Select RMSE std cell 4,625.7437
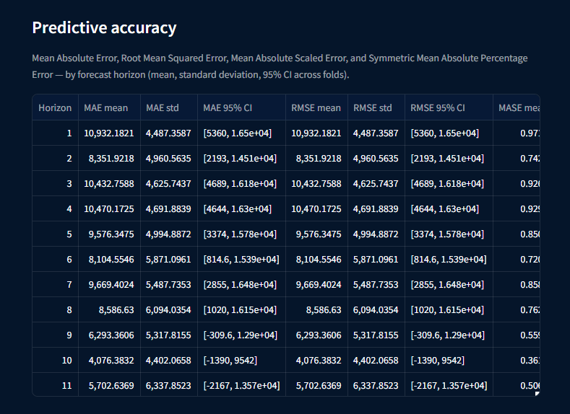Screen dimensions: 570x414 pyautogui.click(x=376, y=184)
